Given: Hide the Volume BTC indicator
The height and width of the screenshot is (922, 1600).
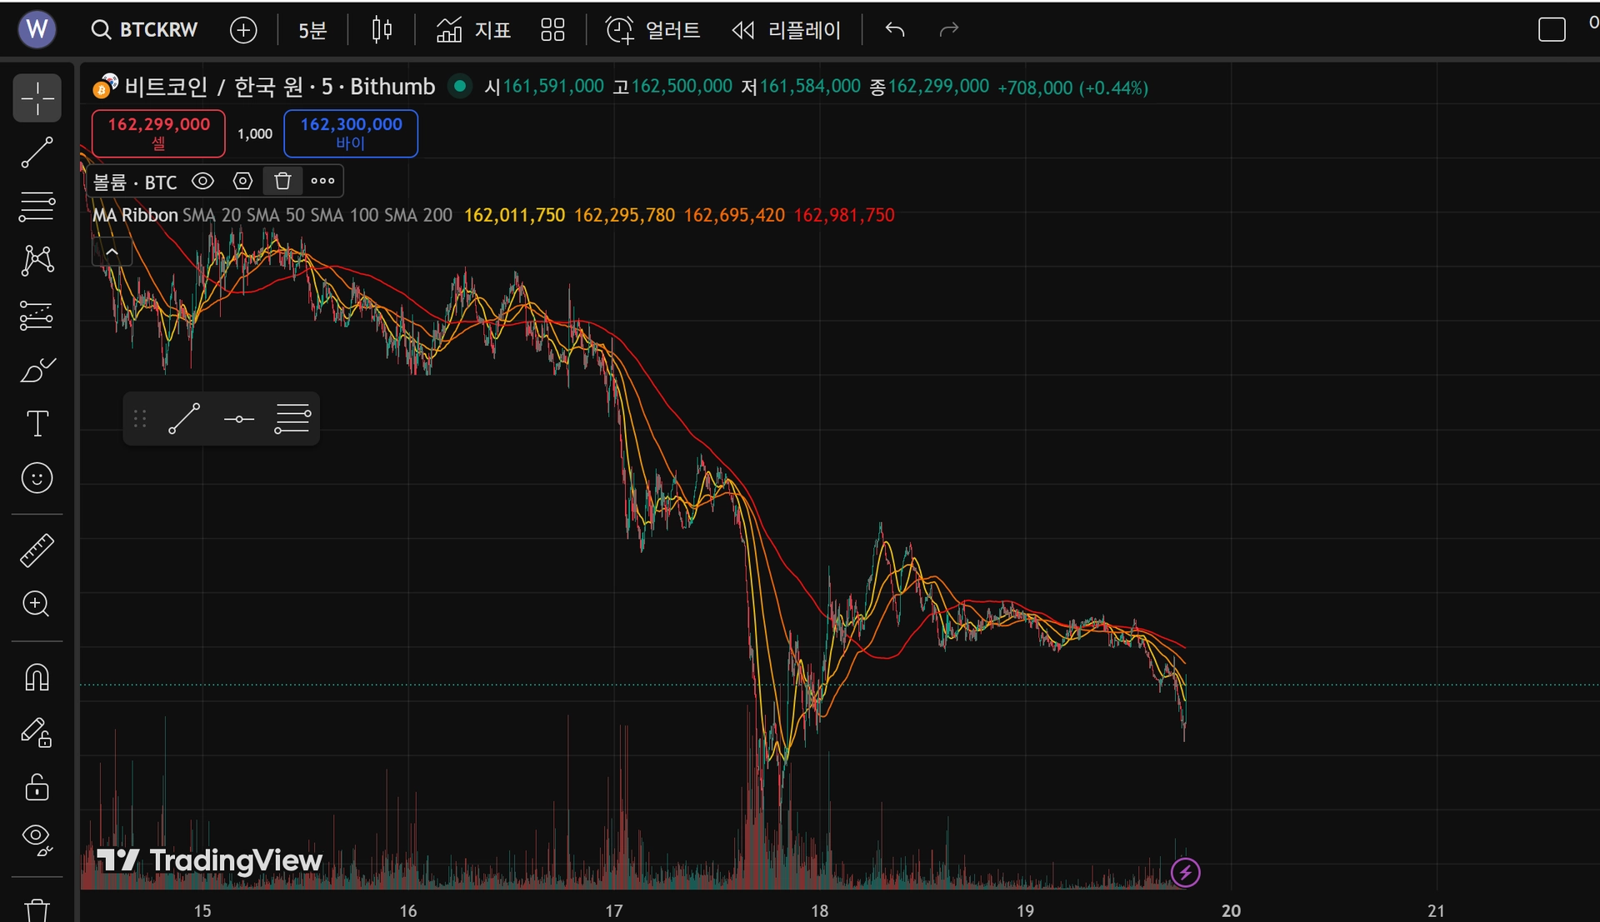Looking at the screenshot, I should tap(202, 181).
